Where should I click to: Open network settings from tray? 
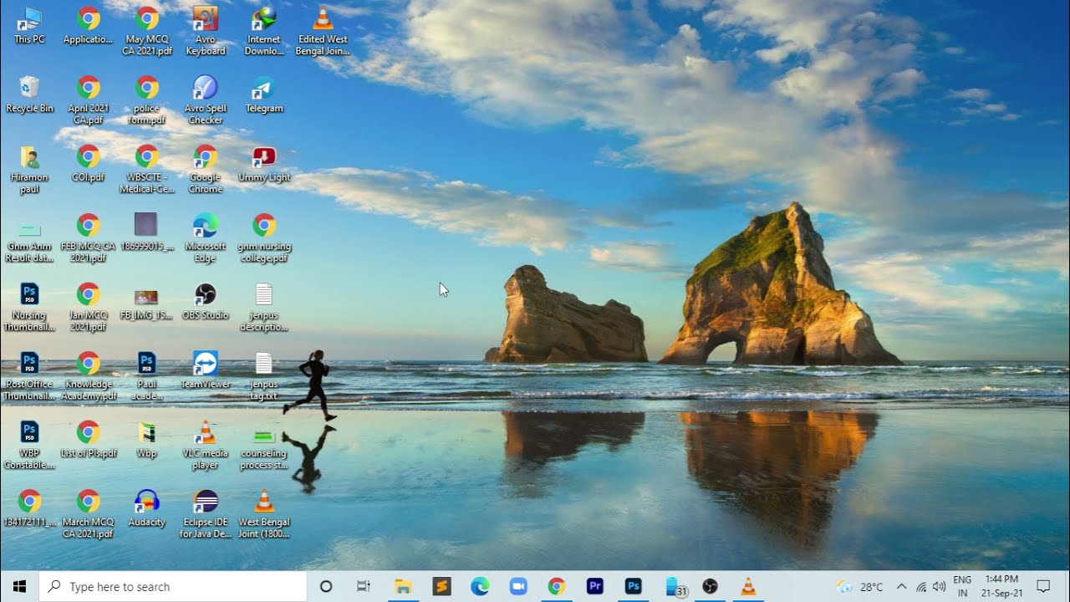coord(921,587)
